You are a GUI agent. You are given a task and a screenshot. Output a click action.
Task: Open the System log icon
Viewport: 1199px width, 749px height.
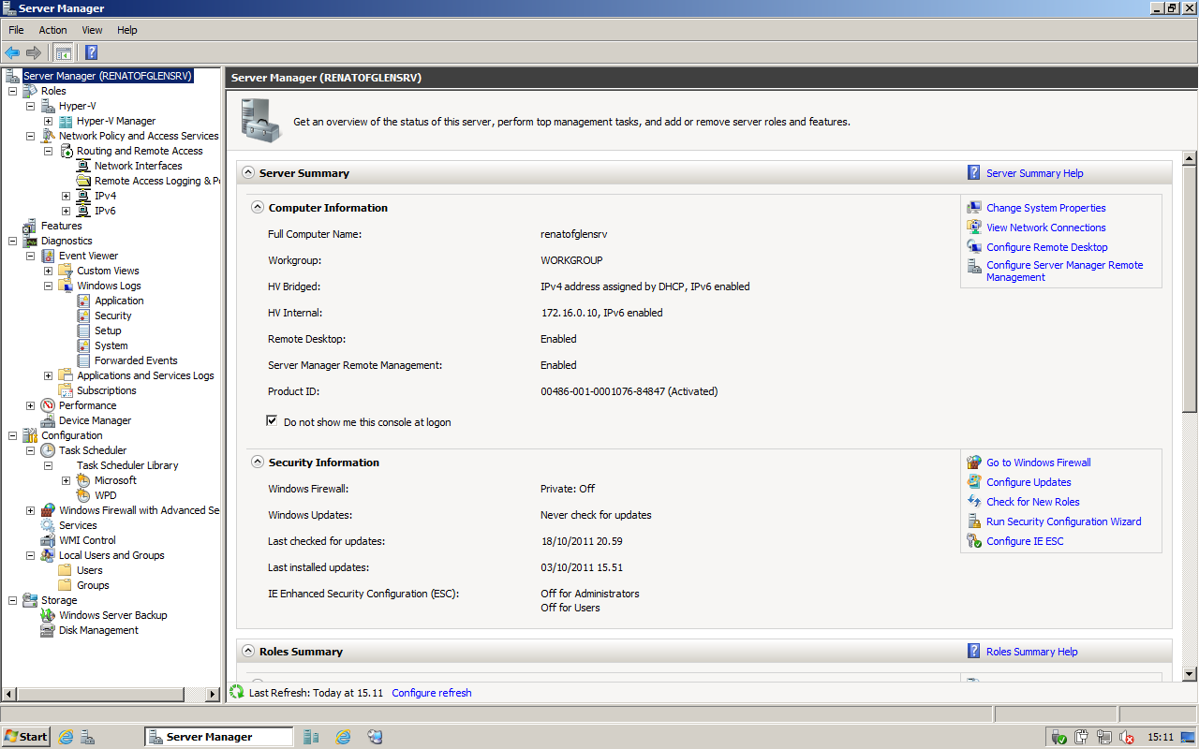tap(83, 345)
